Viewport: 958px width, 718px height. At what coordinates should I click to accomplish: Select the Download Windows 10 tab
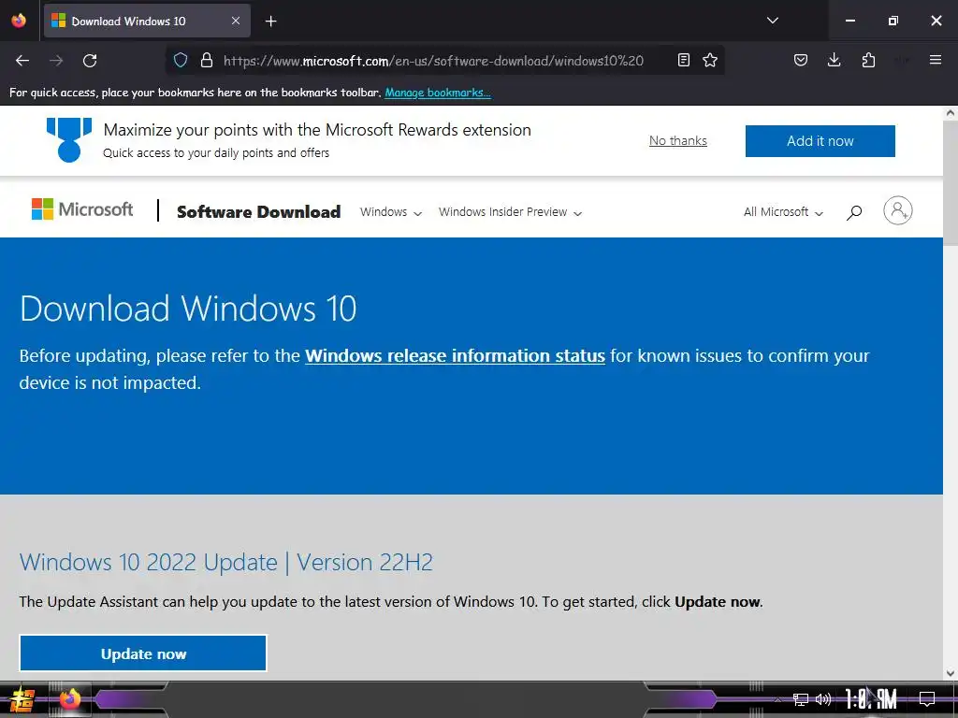(x=147, y=21)
